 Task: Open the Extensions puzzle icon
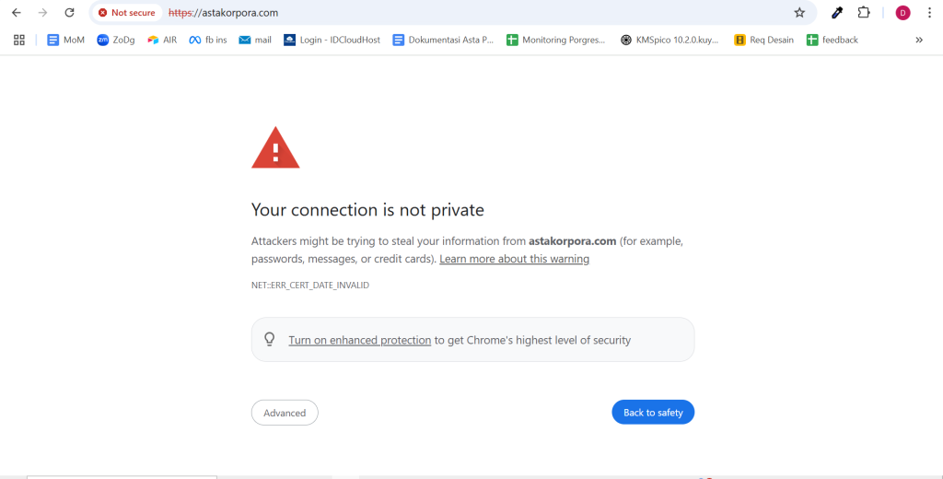coord(864,13)
